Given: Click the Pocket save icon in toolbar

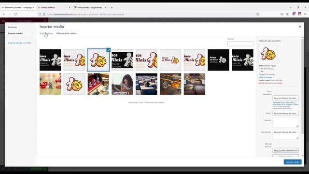Looking at the screenshot, I should coord(282,14).
